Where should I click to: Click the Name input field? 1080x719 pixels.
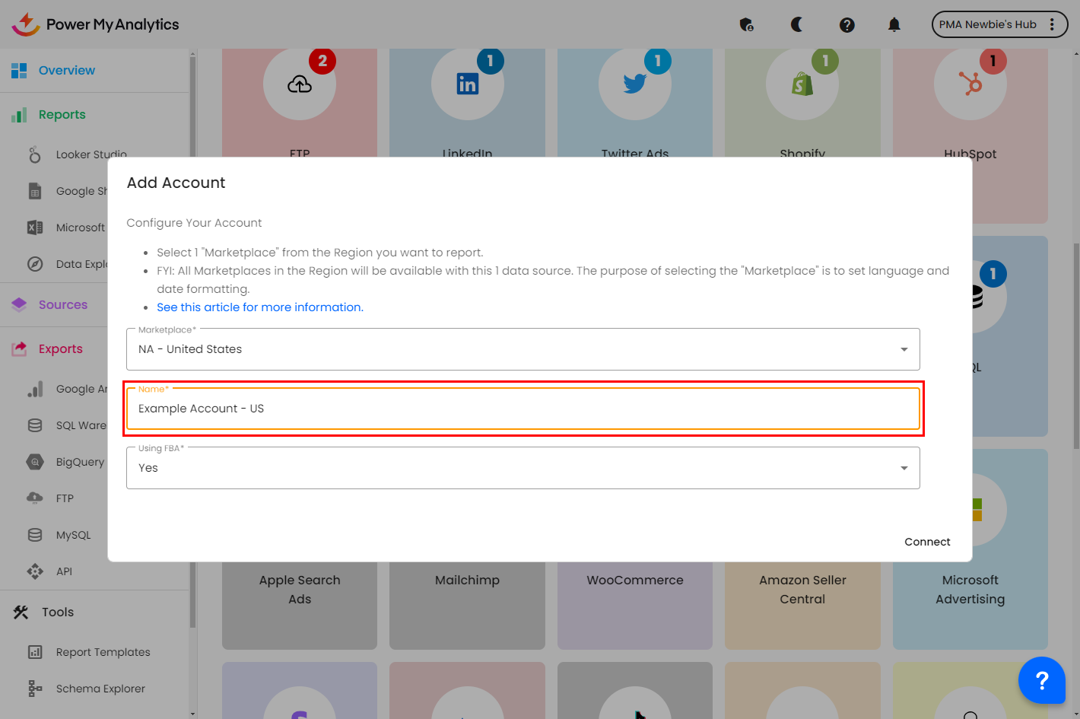(523, 409)
